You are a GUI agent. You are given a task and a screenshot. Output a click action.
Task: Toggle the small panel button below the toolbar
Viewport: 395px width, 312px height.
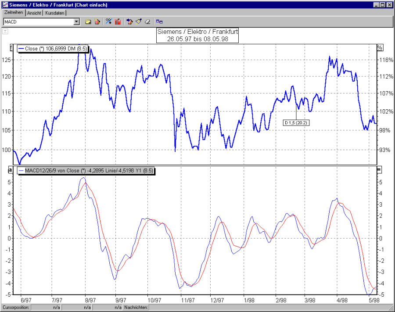point(5,31)
